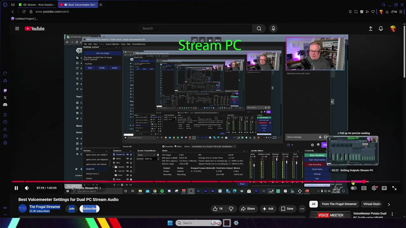Viewport: 406px width, 228px height.
Task: Expand chapter Setting Outputs Stream PC
Action: pos(83,188)
